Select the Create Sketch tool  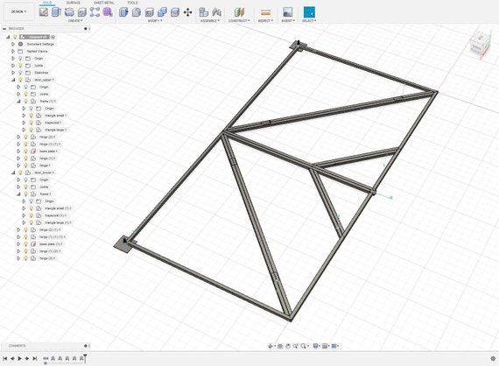click(44, 12)
